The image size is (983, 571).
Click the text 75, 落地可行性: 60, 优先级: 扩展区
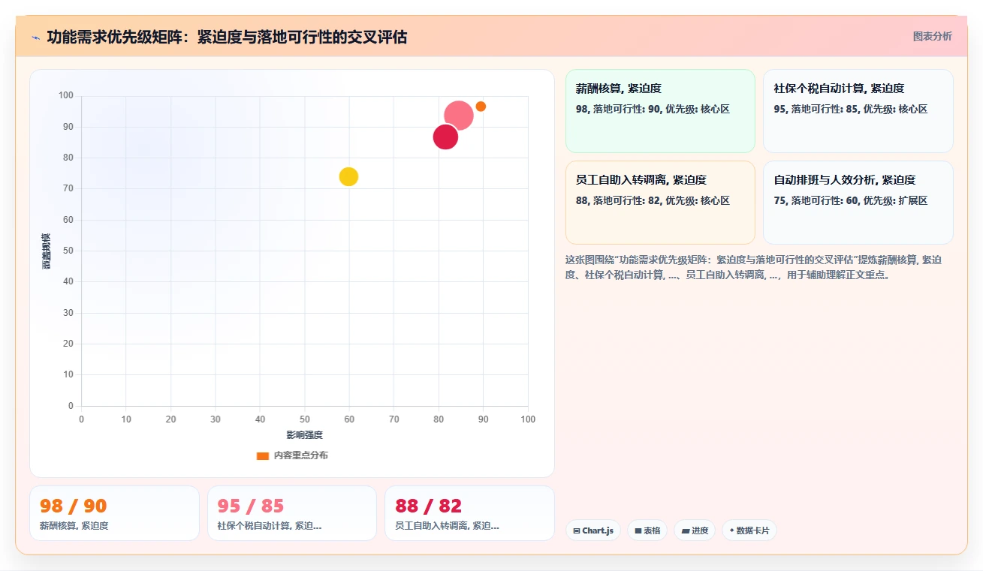tap(851, 201)
